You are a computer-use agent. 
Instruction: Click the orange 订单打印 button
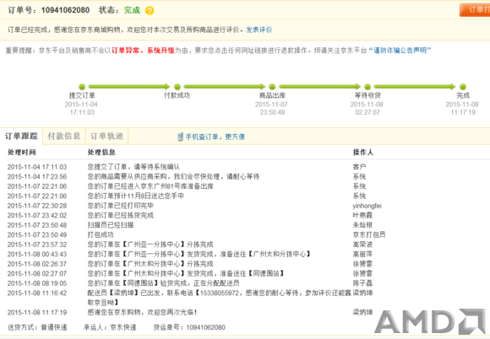(475, 9)
